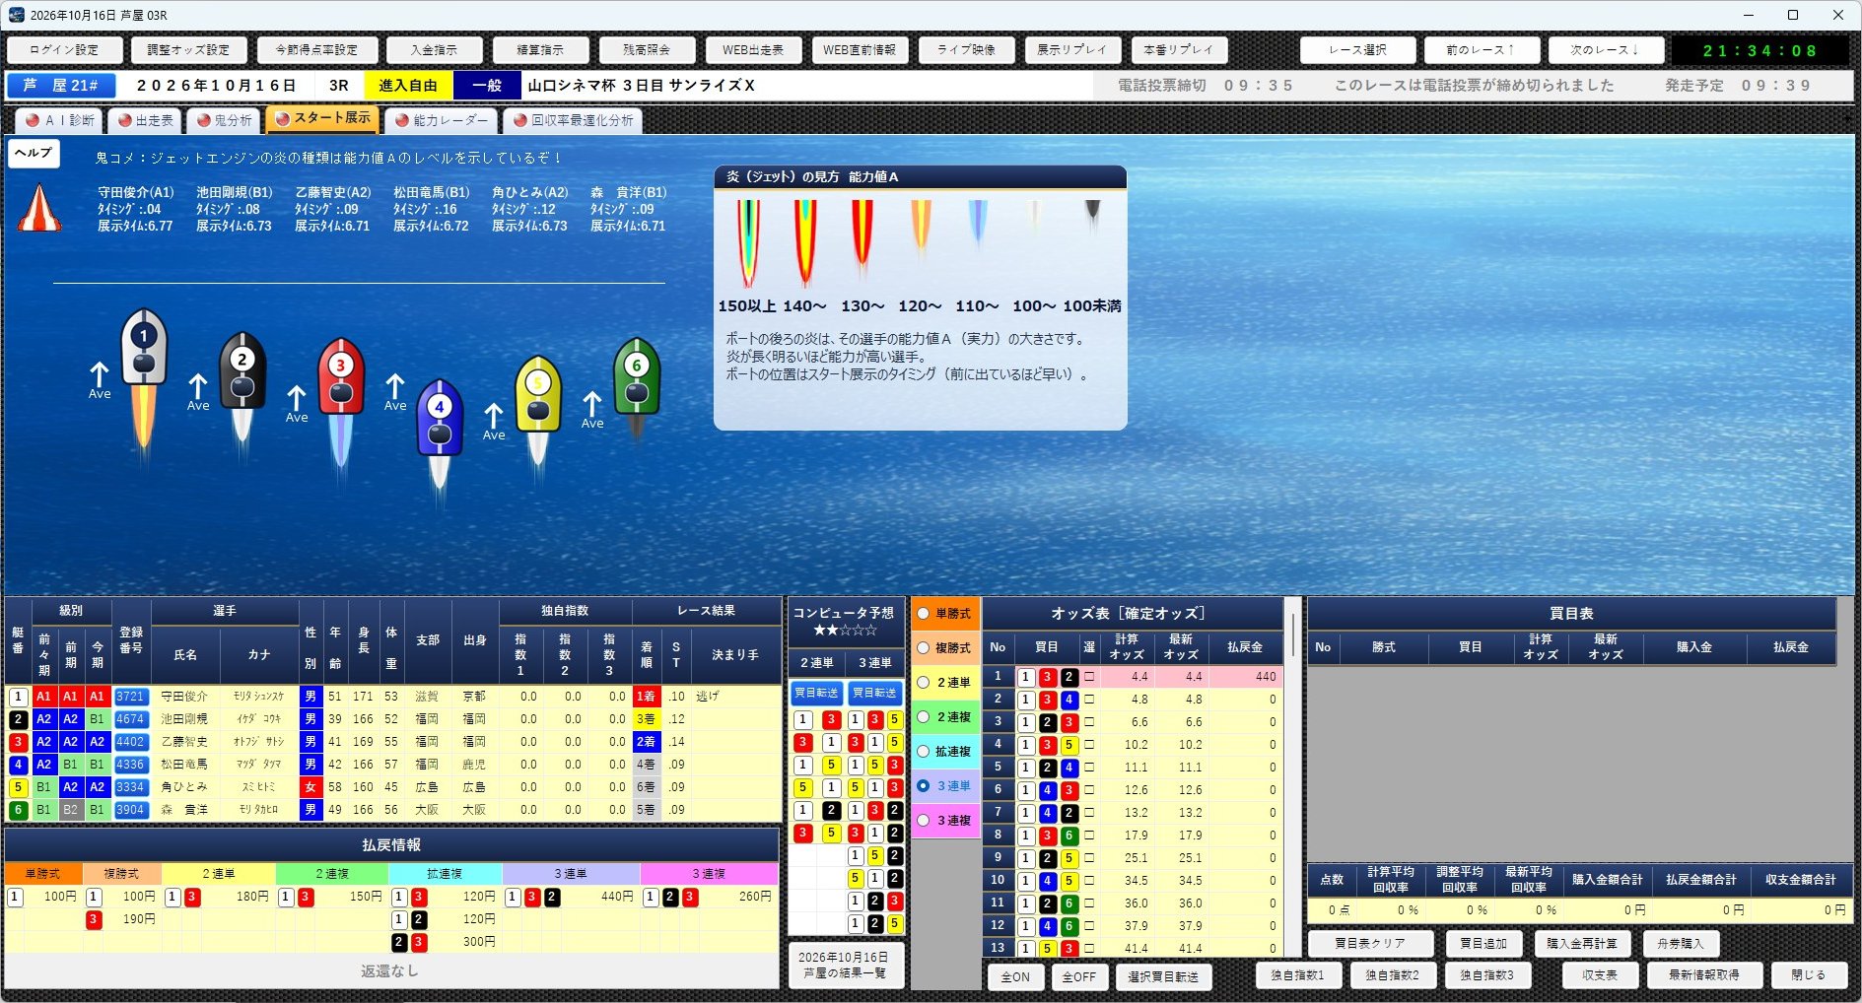Click 買目転送 under the 2連単 column
Screen dimensions: 1862x1003
point(816,694)
